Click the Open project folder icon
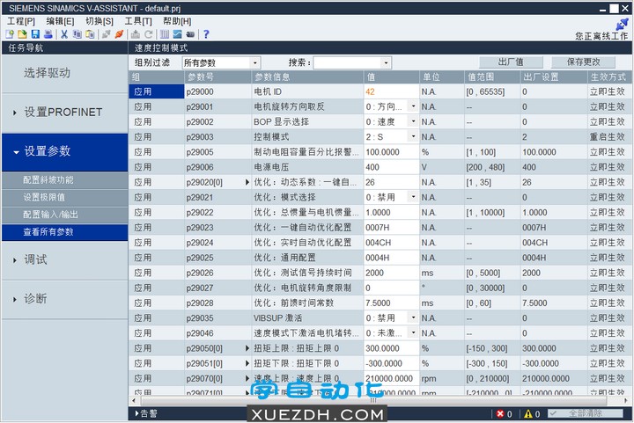The width and height of the screenshot is (634, 423). tap(22, 34)
